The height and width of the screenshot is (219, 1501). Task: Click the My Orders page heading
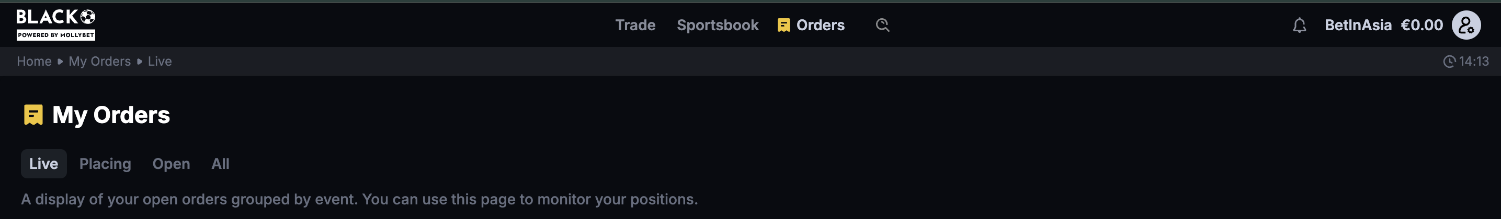pos(111,115)
